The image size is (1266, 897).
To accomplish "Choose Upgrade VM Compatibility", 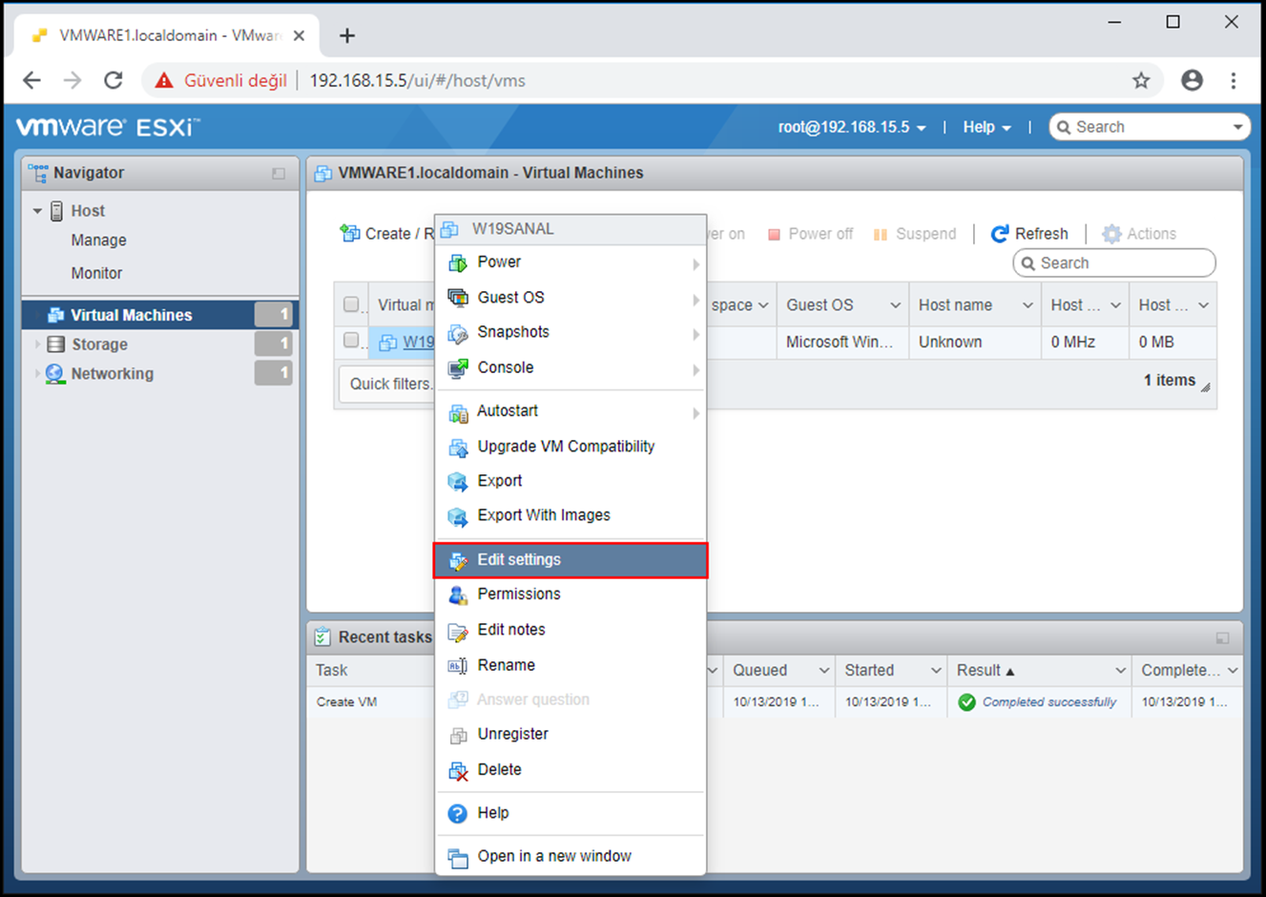I will click(x=571, y=448).
